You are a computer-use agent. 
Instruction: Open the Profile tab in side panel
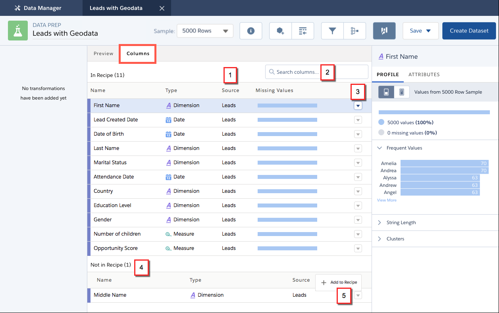pos(388,74)
